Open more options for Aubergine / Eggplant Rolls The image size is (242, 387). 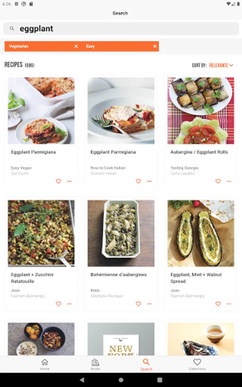point(229,181)
